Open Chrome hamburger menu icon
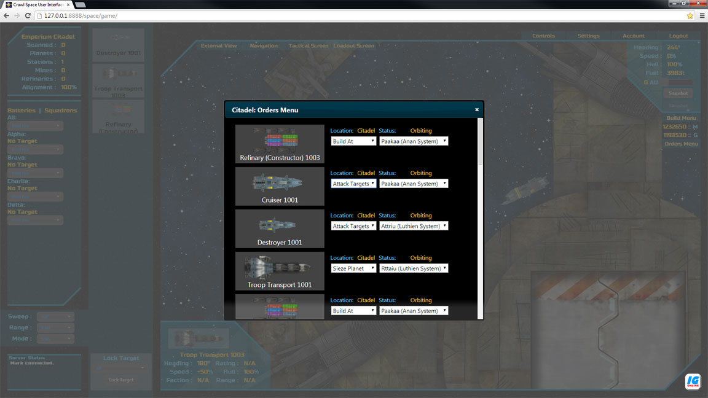Screen dimensions: 708x398 (x=702, y=15)
